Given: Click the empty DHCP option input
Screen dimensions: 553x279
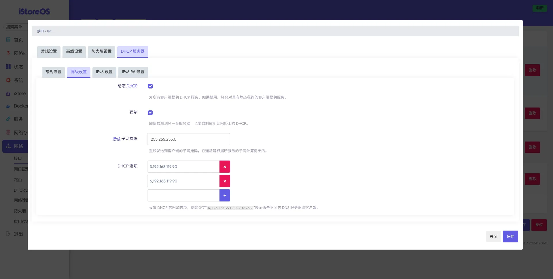Looking at the screenshot, I should point(183,195).
